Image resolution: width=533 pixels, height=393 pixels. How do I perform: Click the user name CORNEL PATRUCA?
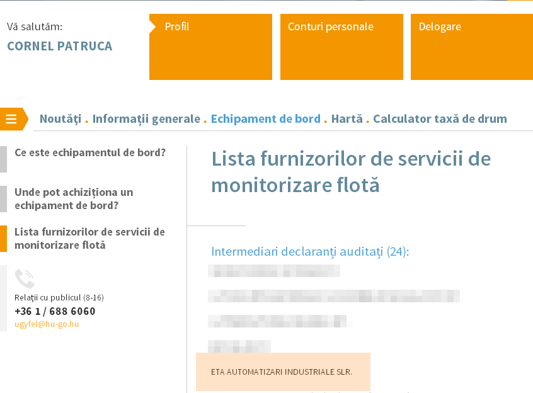60,46
